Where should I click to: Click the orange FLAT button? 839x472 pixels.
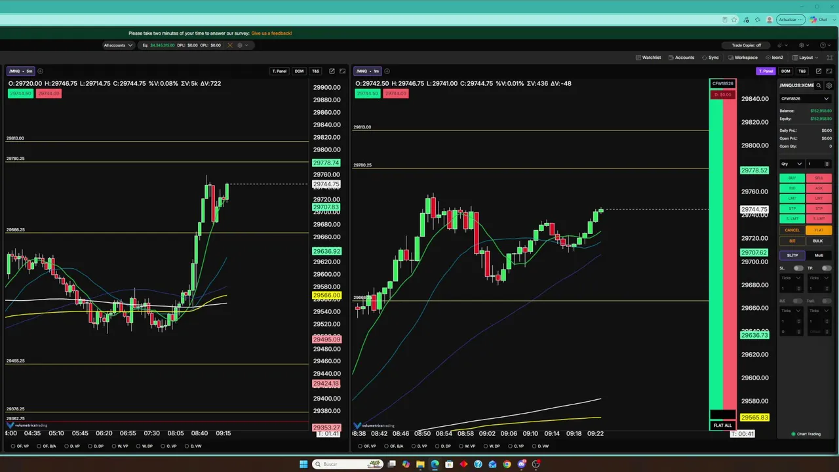click(x=819, y=230)
